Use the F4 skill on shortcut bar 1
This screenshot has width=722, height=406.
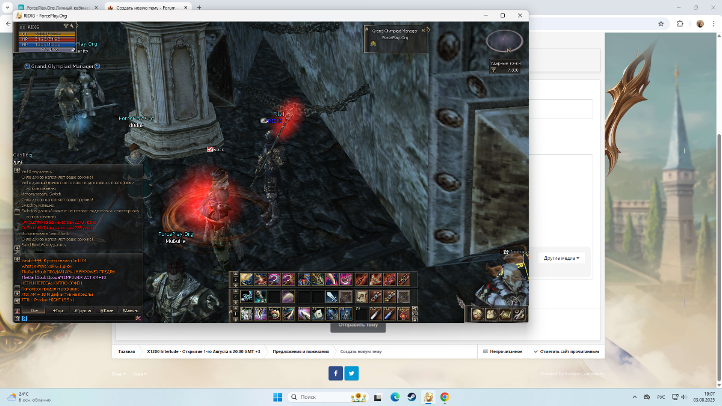point(288,313)
